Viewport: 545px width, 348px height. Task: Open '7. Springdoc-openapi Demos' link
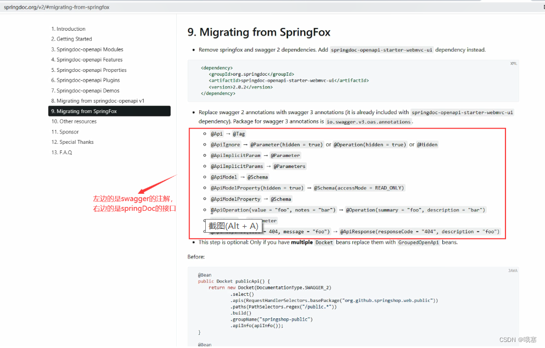(x=85, y=91)
